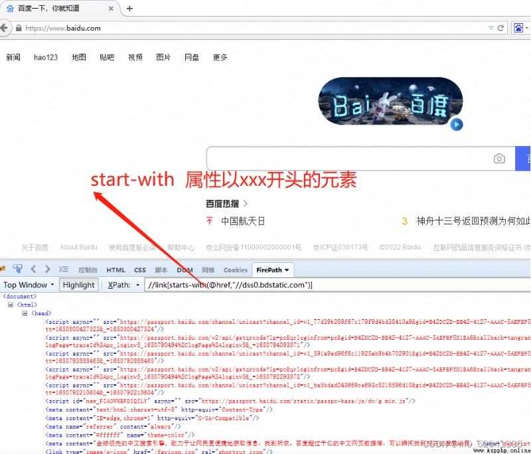The image size is (531, 454).
Task: Click the lock icon in the address bar
Action: pos(19,28)
